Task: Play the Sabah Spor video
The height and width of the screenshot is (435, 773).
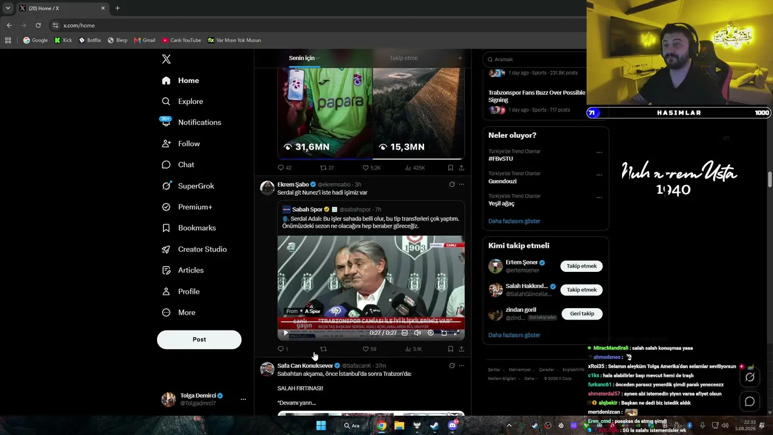Action: (x=286, y=333)
